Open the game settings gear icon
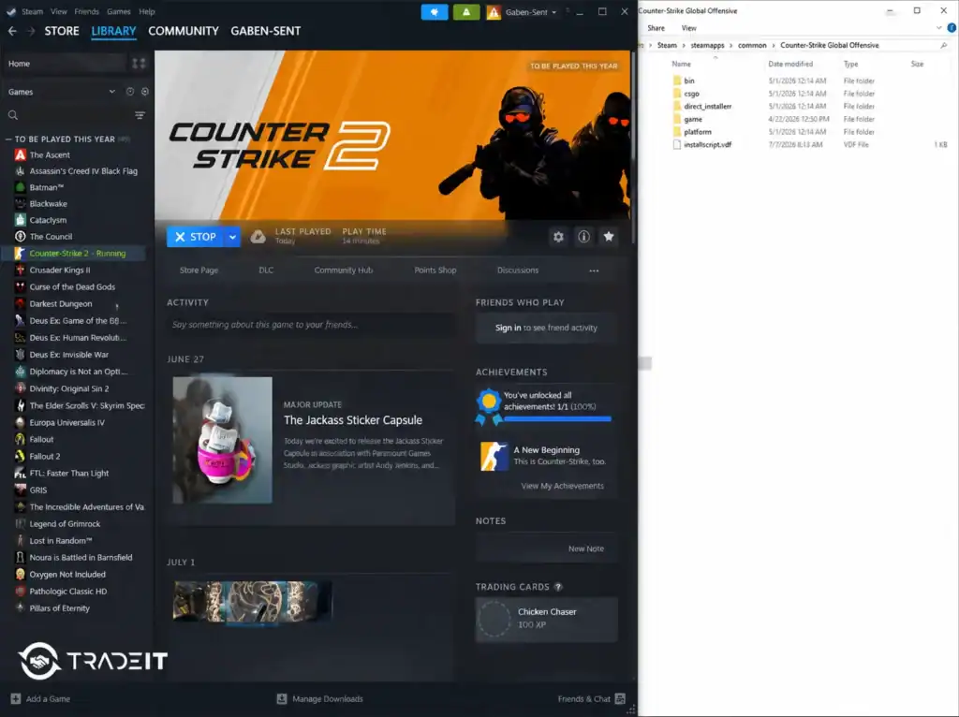This screenshot has height=717, width=959. pyautogui.click(x=558, y=237)
